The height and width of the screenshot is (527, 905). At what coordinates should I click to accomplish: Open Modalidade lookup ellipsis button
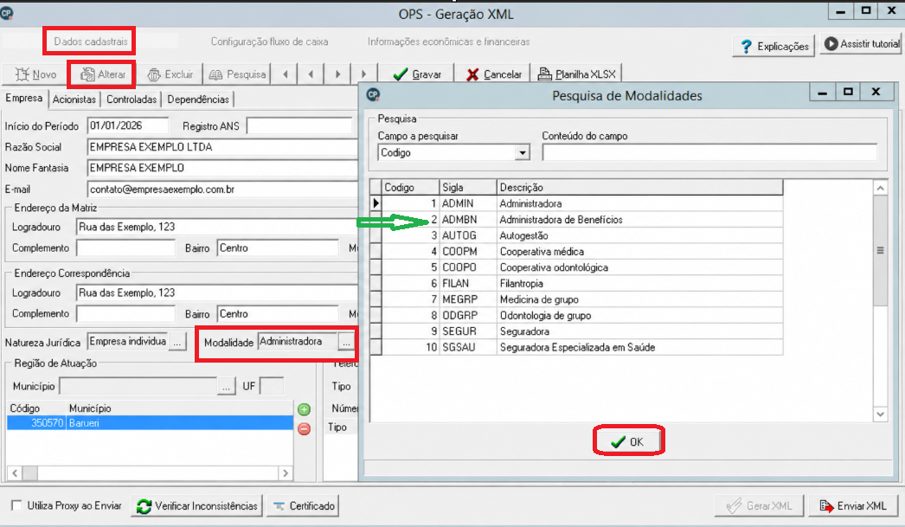click(346, 343)
